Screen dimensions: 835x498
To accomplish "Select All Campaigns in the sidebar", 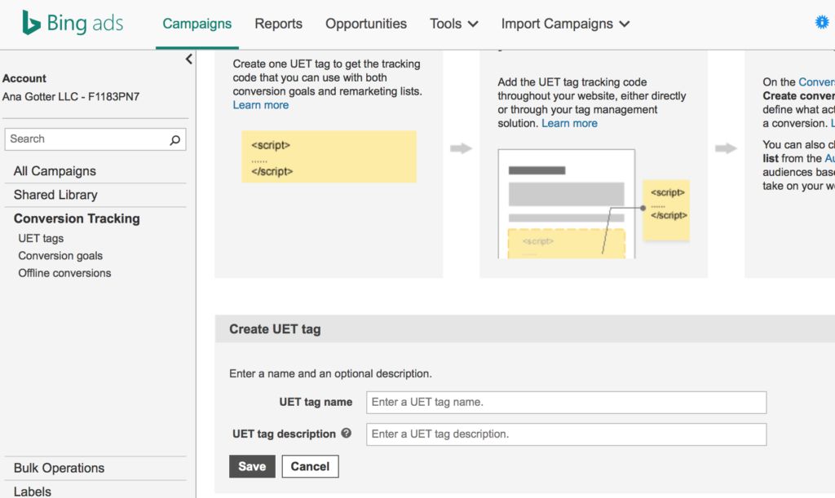I will pos(55,171).
